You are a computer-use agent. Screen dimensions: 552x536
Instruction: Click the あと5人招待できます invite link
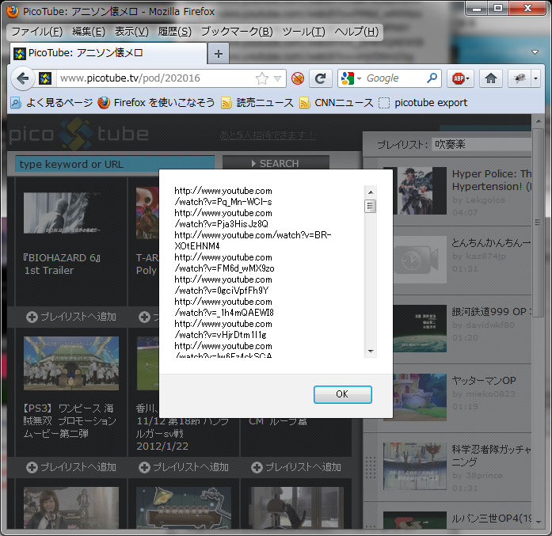pyautogui.click(x=267, y=135)
